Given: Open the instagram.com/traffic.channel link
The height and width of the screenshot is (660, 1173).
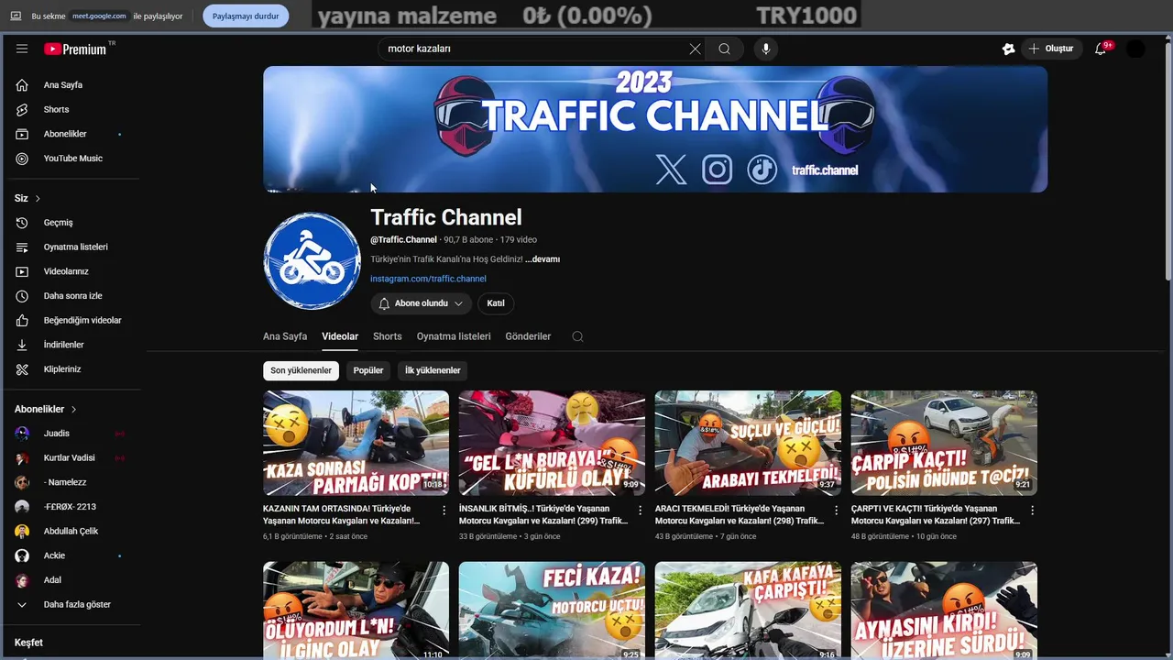Looking at the screenshot, I should (x=428, y=279).
